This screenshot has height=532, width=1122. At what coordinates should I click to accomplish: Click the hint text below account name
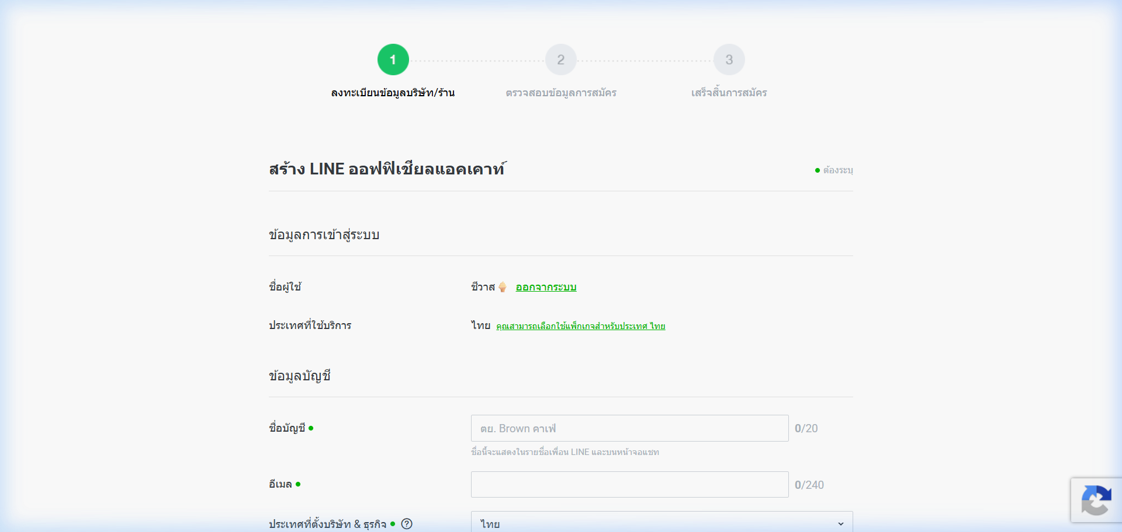565,452
